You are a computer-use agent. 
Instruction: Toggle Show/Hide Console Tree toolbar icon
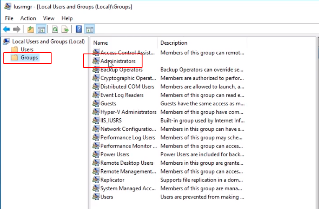(x=41, y=29)
